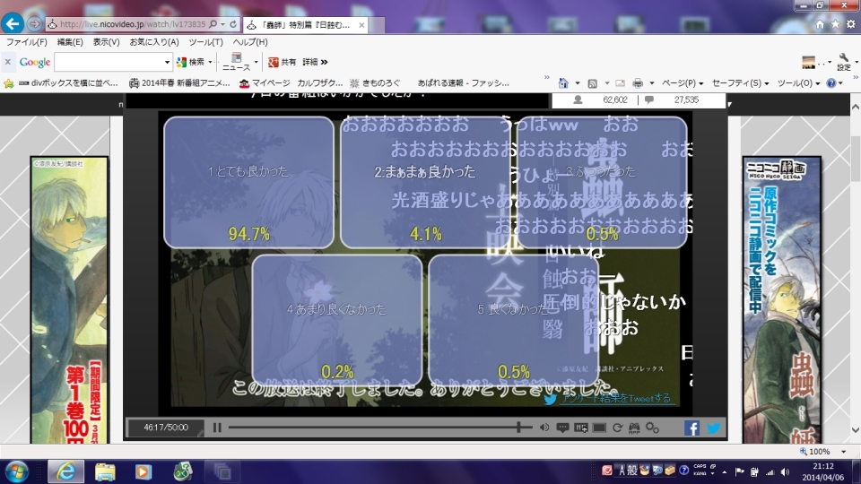Pause the Niconico live player
This screenshot has width=861, height=484.
217,428
